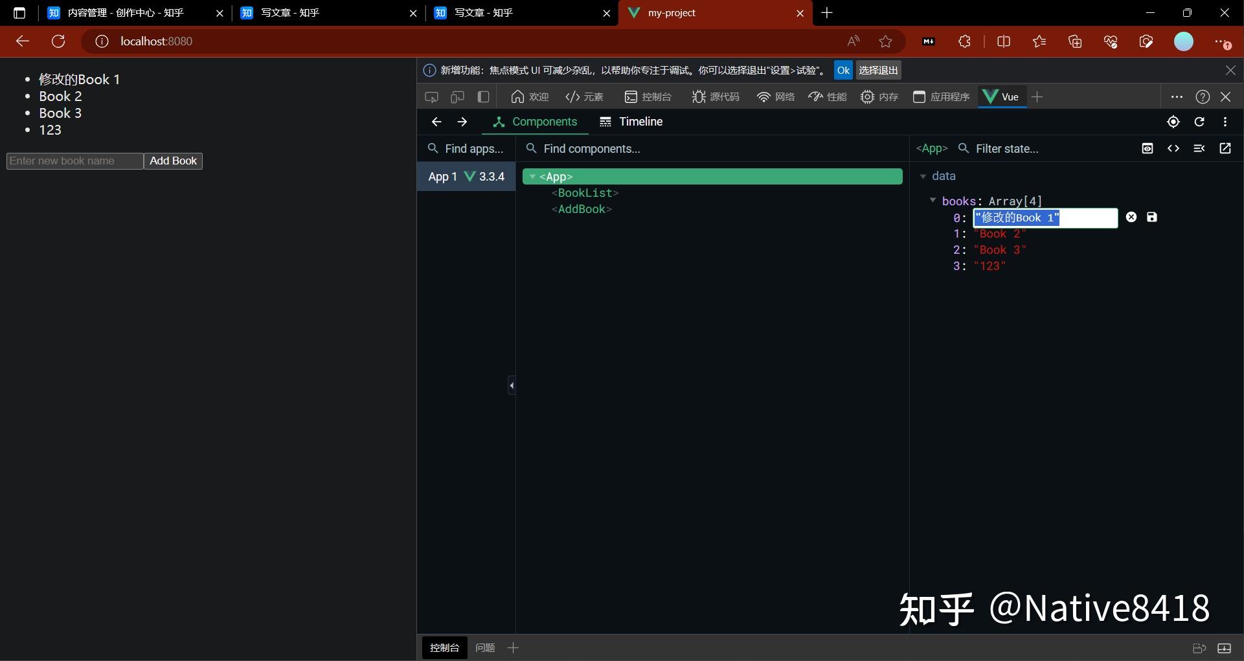Switch to the Timeline tab
The image size is (1244, 661).
(631, 122)
